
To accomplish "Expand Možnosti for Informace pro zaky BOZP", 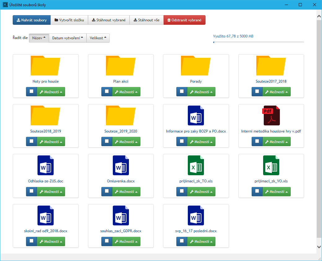I will click(203, 141).
